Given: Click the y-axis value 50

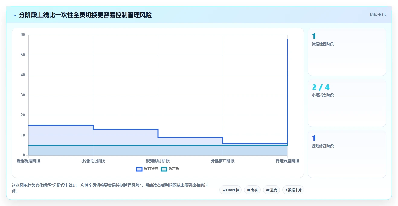Looking at the screenshot, I should (x=23, y=55).
